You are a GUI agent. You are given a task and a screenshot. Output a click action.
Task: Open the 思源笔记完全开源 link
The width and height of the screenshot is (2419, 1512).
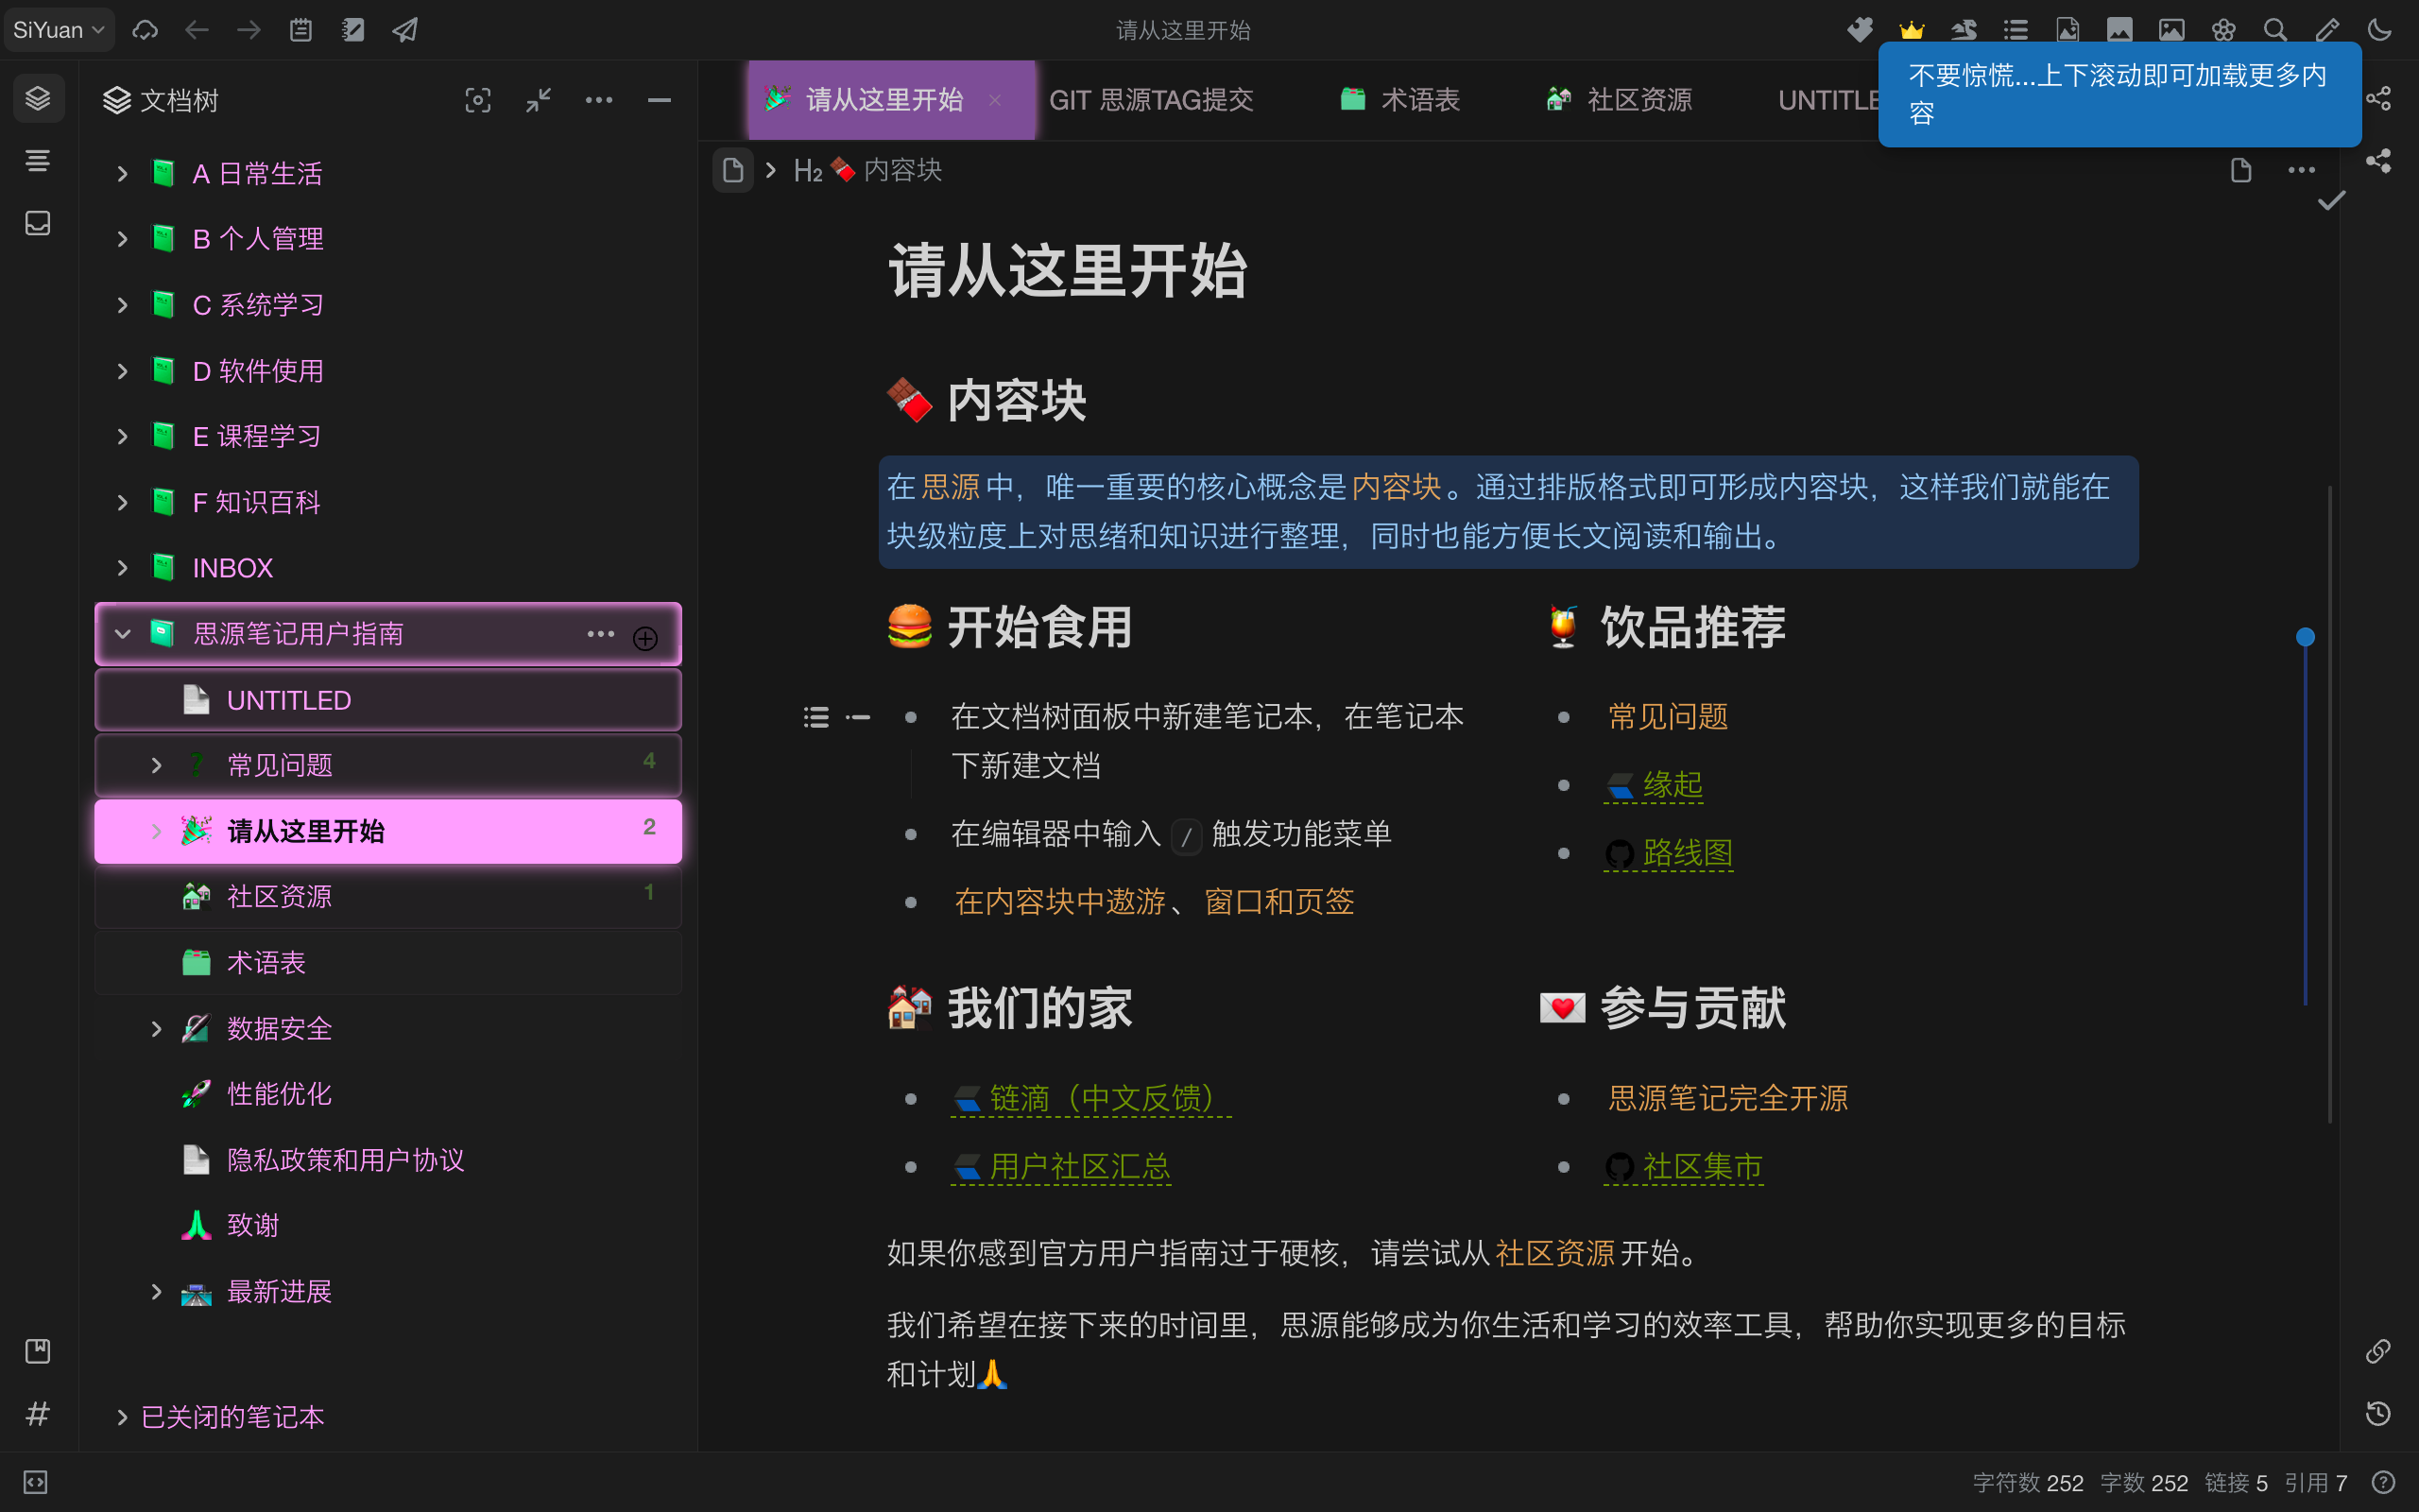pyautogui.click(x=1727, y=1098)
